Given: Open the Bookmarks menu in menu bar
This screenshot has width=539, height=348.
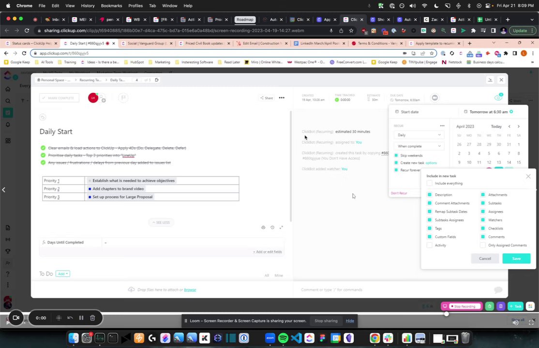Looking at the screenshot, I should [x=111, y=5].
